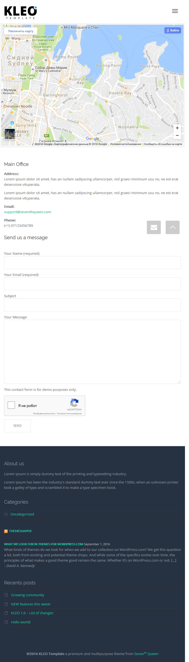Zoom out the map with minus
The width and height of the screenshot is (189, 662).
pos(177,135)
